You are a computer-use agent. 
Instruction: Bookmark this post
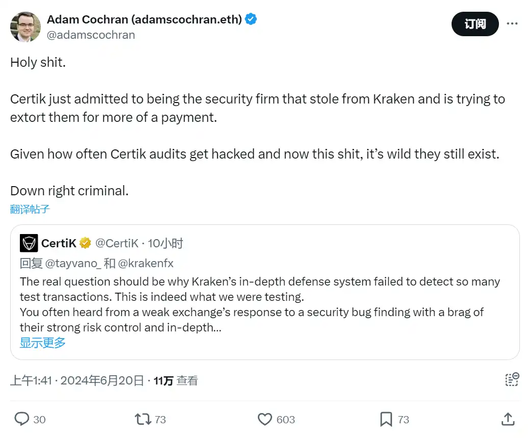[x=386, y=419]
